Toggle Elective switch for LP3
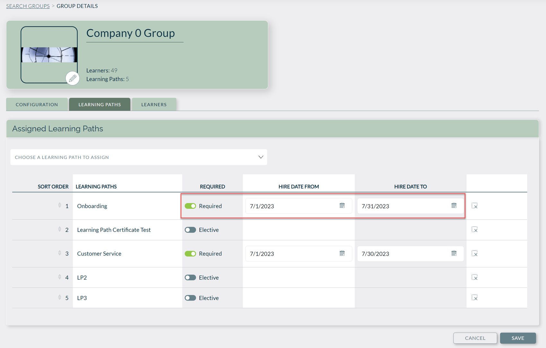546x348 pixels. 190,298
